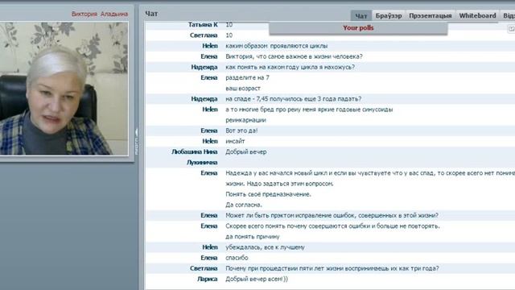Click Лариса's message 'Добрый вечер всем!))'
515x290 pixels.
pyautogui.click(x=257, y=279)
